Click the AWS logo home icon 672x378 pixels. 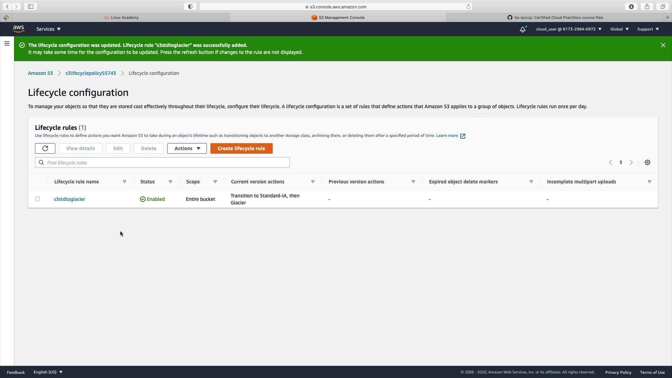[x=18, y=29]
